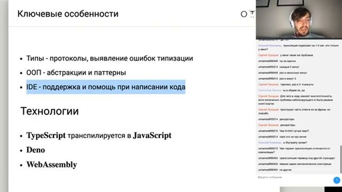Image resolution: width=342 pixels, height=192 pixels.
Task: Click the "Технологии" heading on the slide
Action: click(50, 111)
